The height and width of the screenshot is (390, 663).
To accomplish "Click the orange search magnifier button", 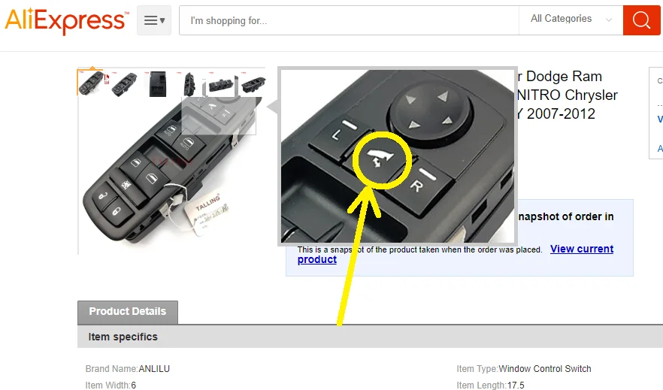I will point(641,20).
